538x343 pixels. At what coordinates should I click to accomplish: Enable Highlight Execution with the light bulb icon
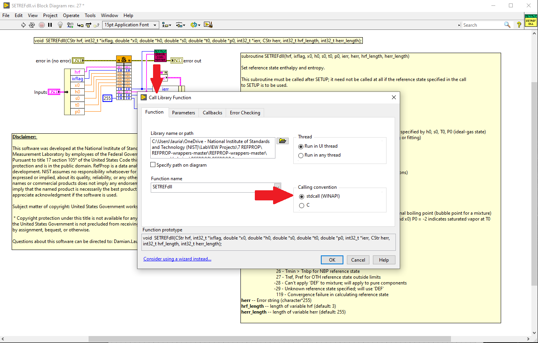[x=60, y=24]
